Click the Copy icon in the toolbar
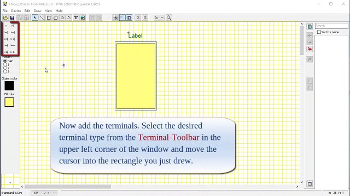 click(20, 17)
